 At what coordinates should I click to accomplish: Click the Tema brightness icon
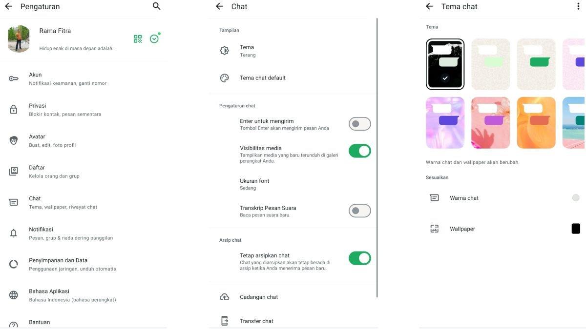click(224, 49)
